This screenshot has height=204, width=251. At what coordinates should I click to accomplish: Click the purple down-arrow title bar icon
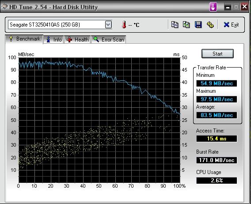pyautogui.click(x=213, y=7)
